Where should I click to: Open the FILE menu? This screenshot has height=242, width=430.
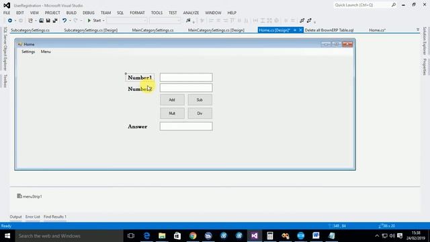(7, 13)
